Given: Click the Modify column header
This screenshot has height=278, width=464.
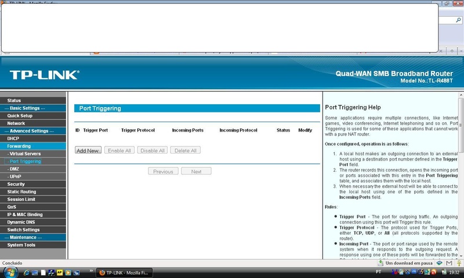Looking at the screenshot, I should 305,130.
